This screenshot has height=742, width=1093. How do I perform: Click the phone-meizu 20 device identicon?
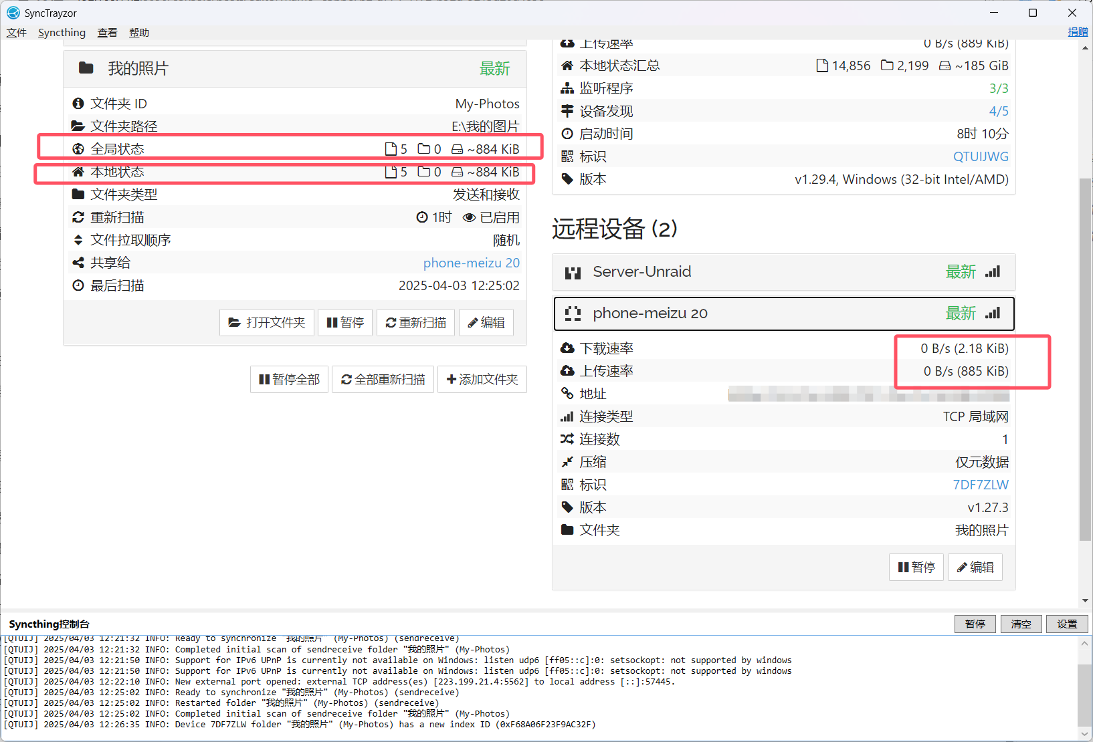pyautogui.click(x=573, y=314)
